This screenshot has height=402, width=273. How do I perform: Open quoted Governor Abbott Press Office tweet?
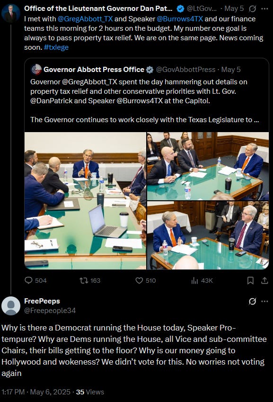[147, 95]
